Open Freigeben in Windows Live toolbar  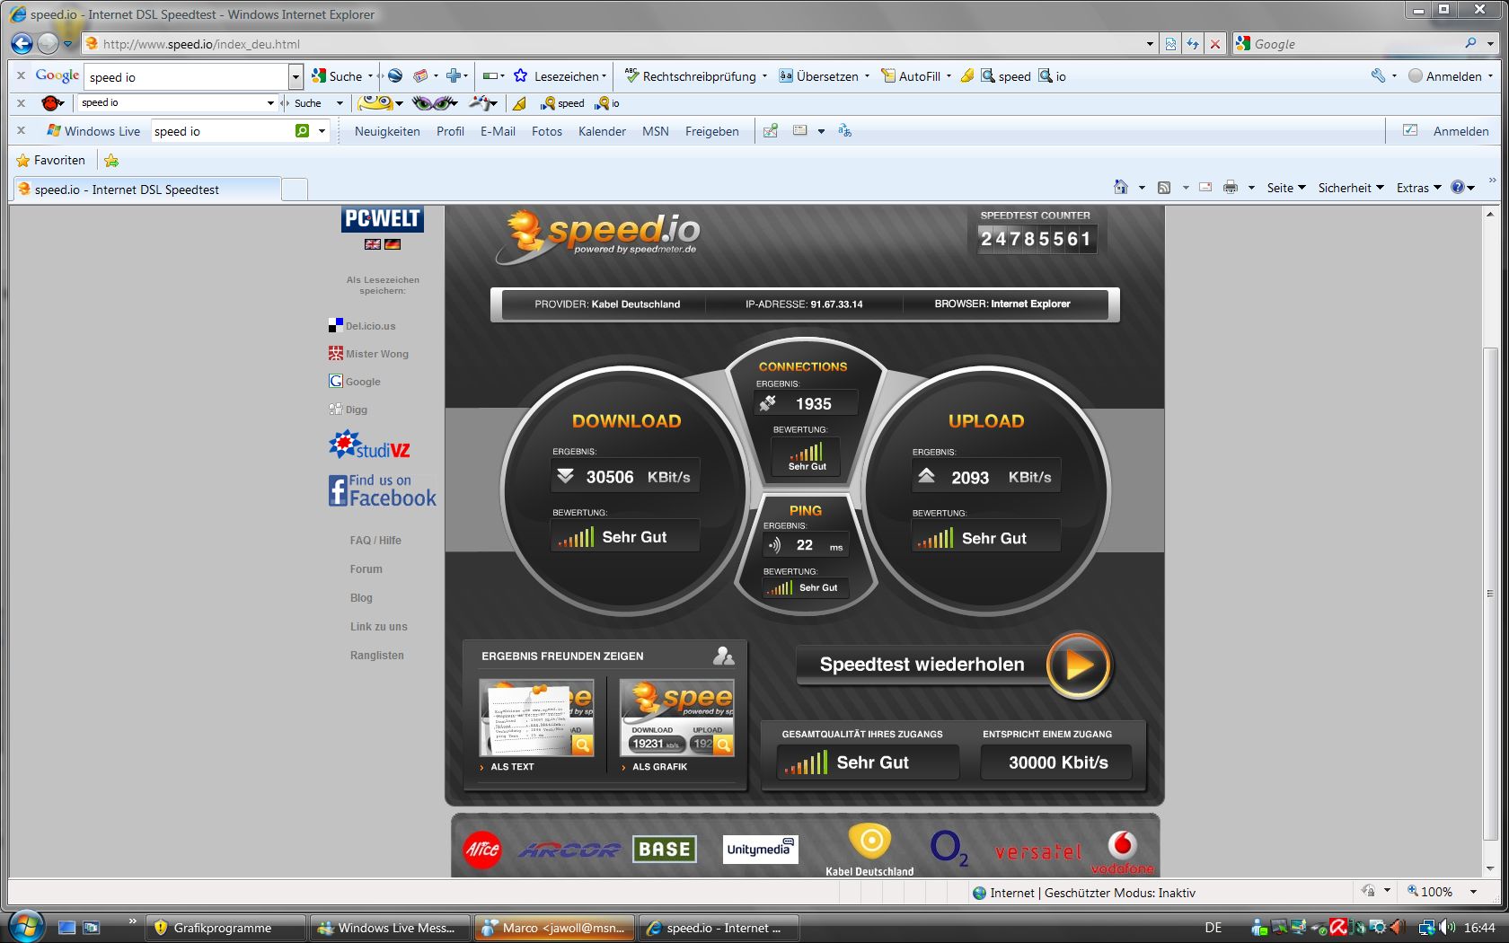pos(711,131)
